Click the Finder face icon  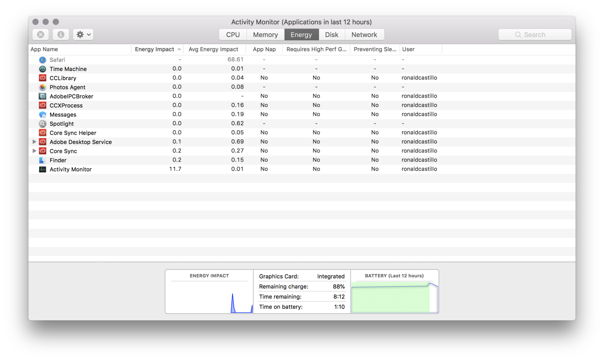point(43,160)
